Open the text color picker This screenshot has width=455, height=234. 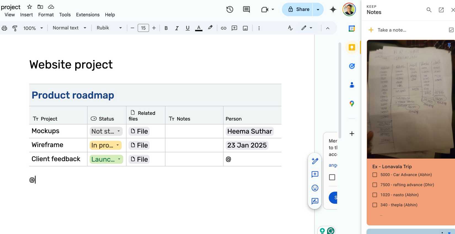[199, 28]
